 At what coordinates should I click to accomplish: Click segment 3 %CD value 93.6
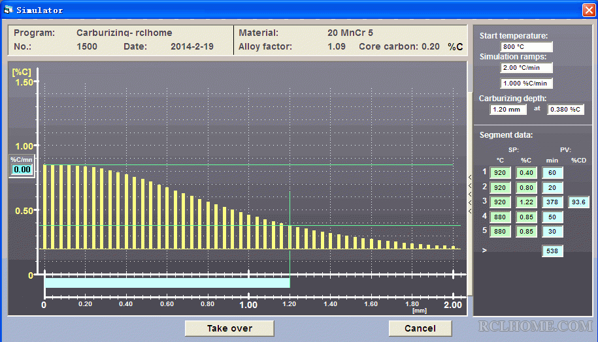578,202
